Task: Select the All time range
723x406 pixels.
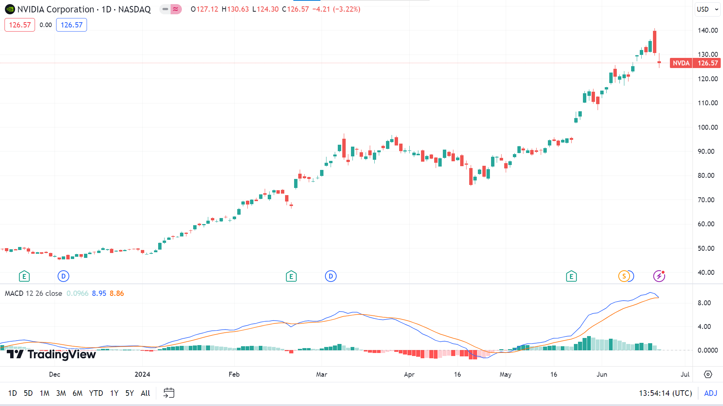Action: (x=145, y=393)
